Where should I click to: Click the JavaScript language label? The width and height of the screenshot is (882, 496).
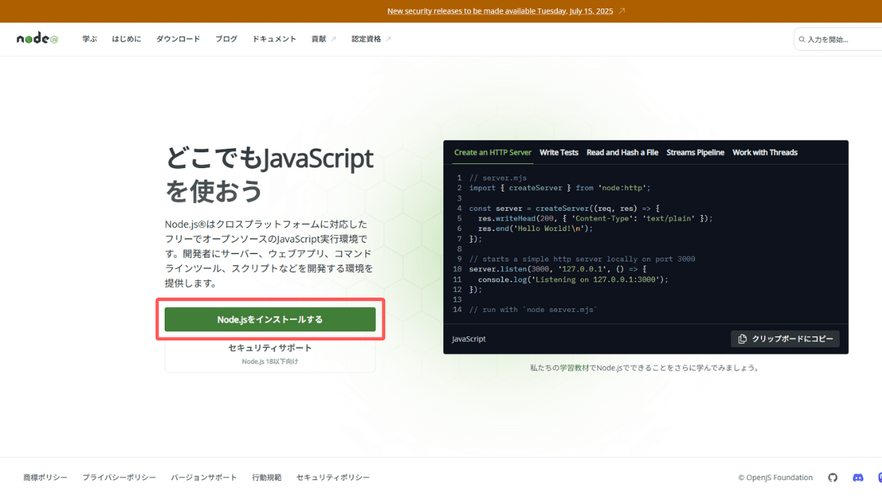pyautogui.click(x=469, y=339)
